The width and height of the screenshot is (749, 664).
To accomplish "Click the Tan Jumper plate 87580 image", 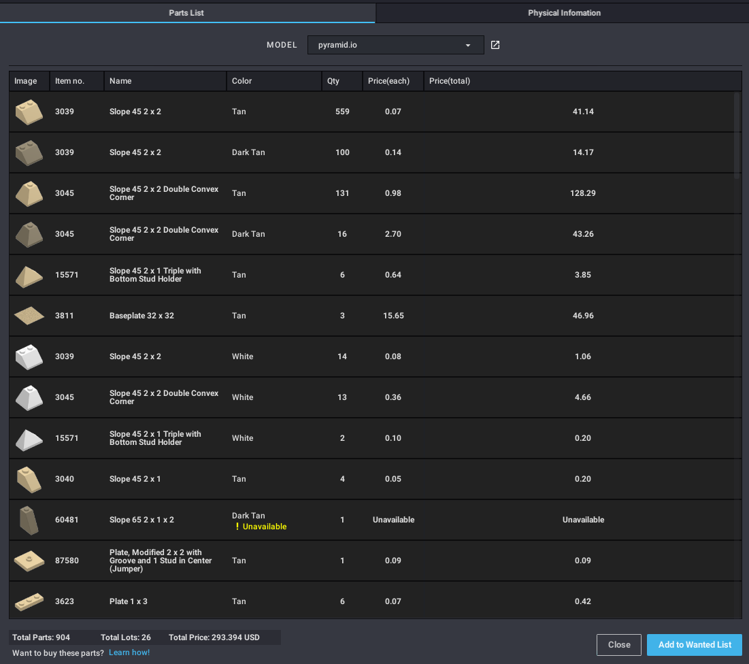I will 29,561.
